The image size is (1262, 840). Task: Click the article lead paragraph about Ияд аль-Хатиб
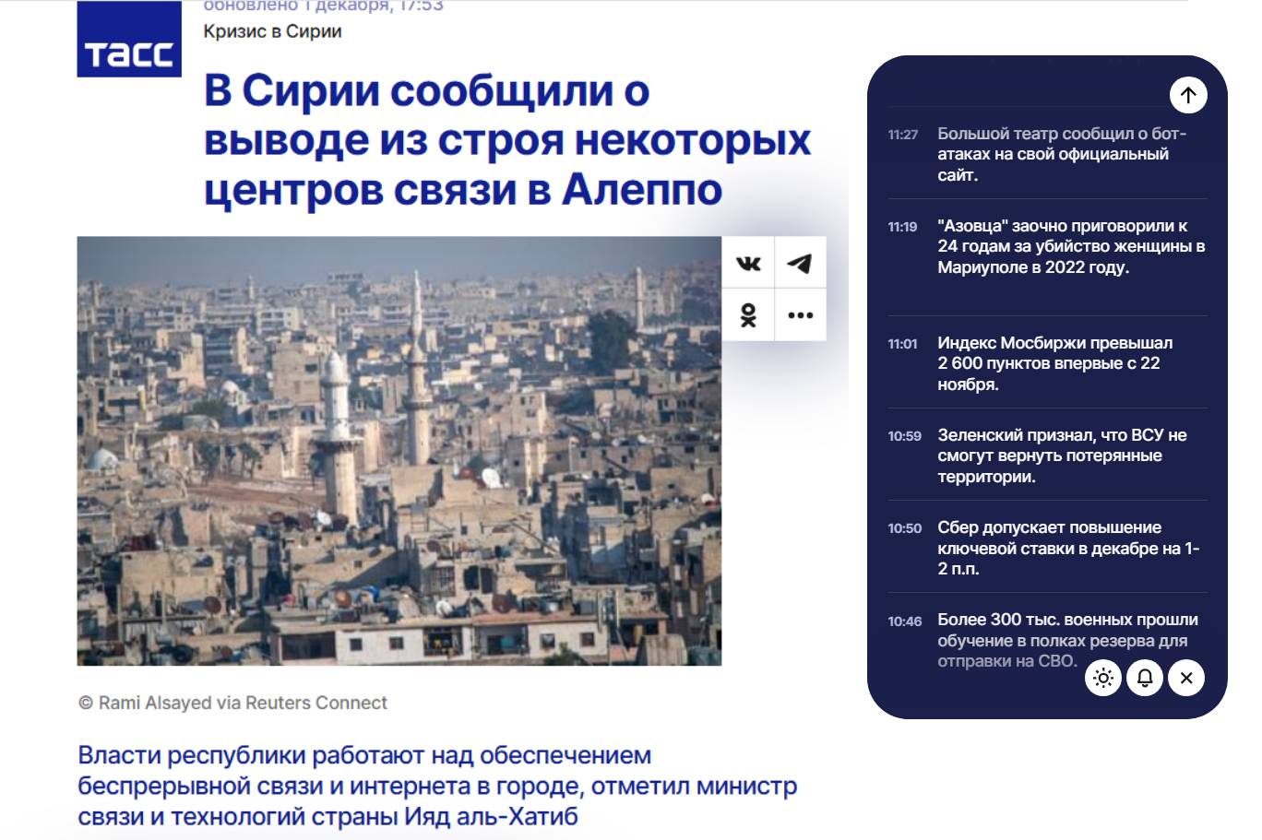click(437, 786)
